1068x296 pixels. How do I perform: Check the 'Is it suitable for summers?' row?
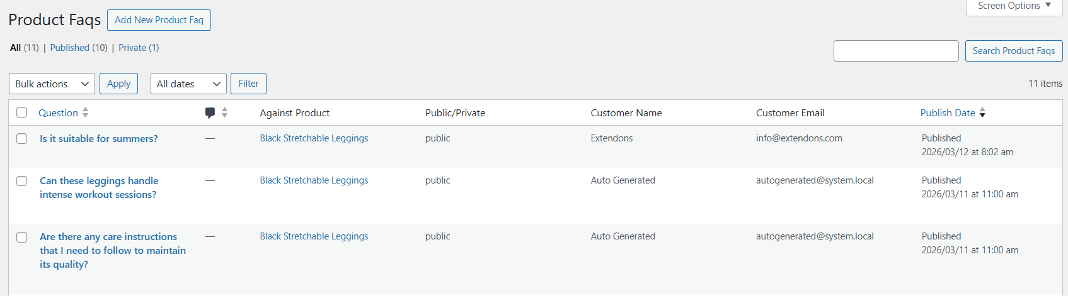(22, 139)
